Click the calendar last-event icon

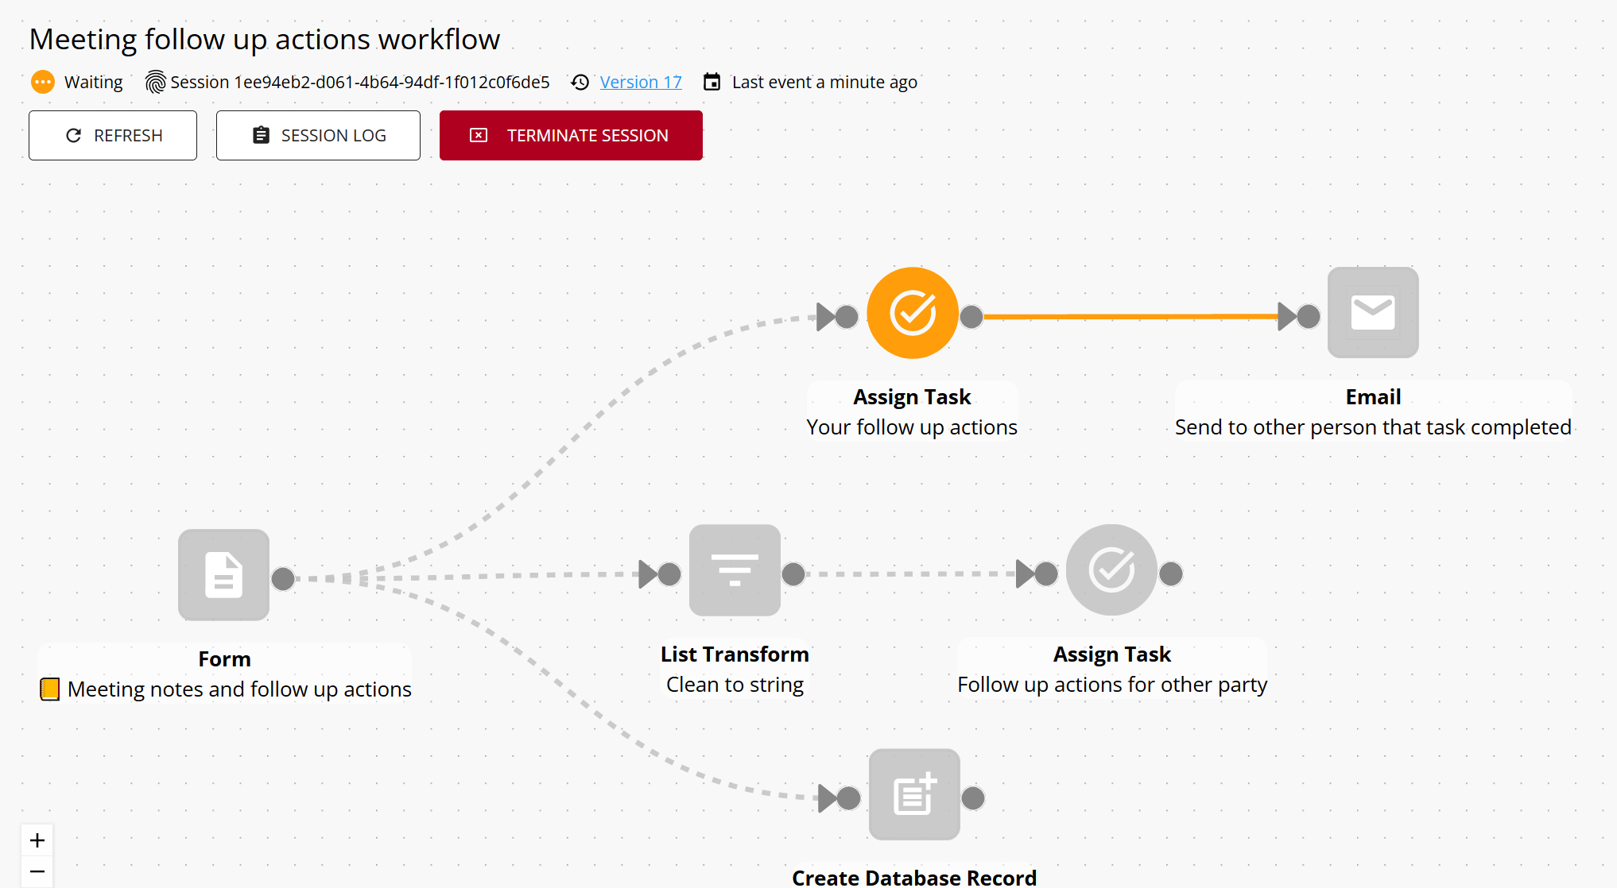(x=712, y=82)
